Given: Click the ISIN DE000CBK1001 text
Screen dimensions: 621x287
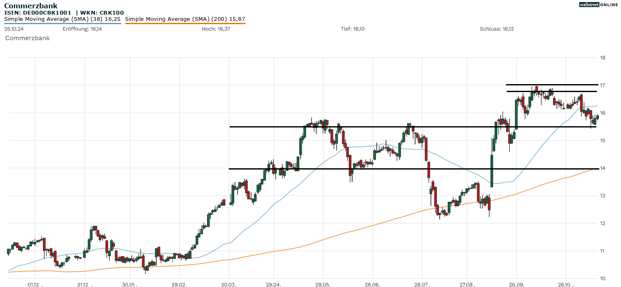Looking at the screenshot, I should click(38, 12).
